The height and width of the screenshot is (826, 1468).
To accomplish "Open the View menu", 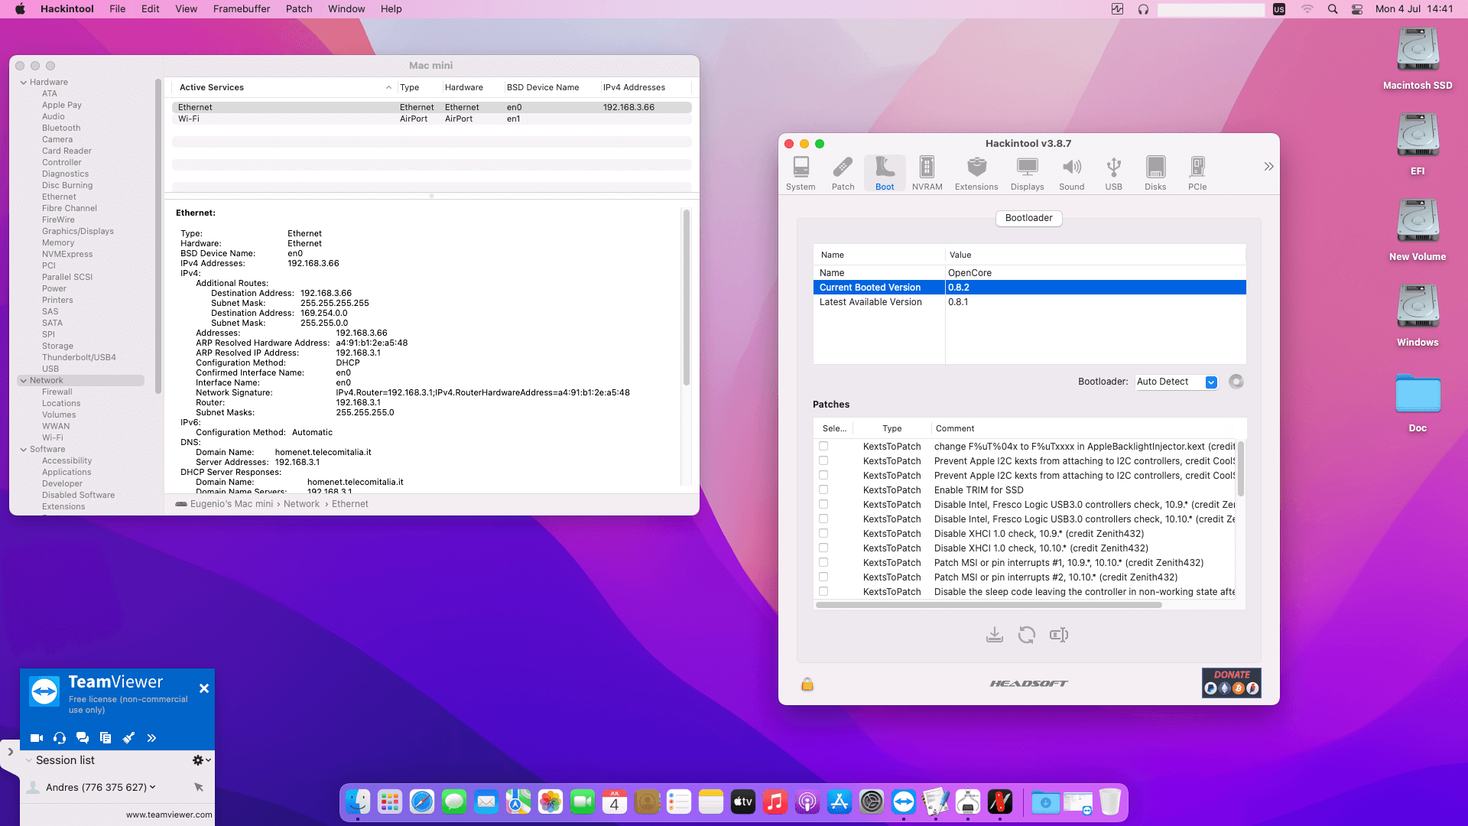I will pos(187,9).
